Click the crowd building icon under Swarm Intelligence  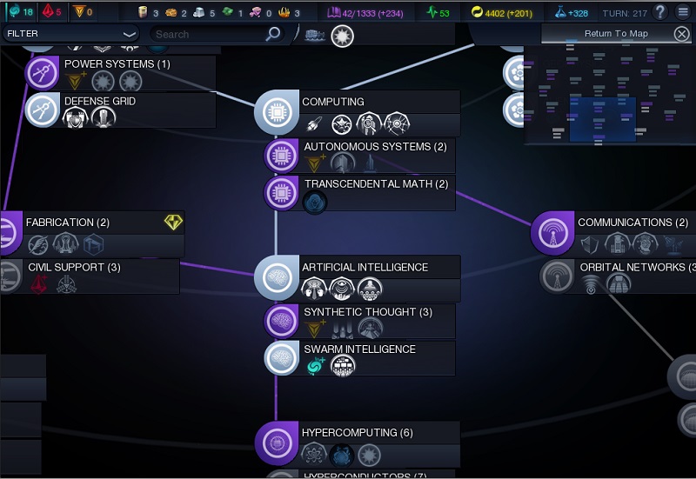[x=343, y=366]
